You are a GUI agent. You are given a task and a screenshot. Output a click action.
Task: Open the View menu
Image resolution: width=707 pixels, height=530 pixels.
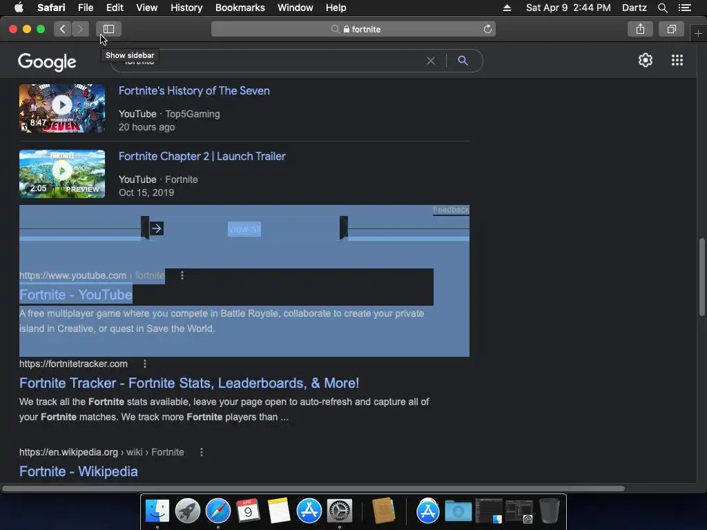(146, 8)
